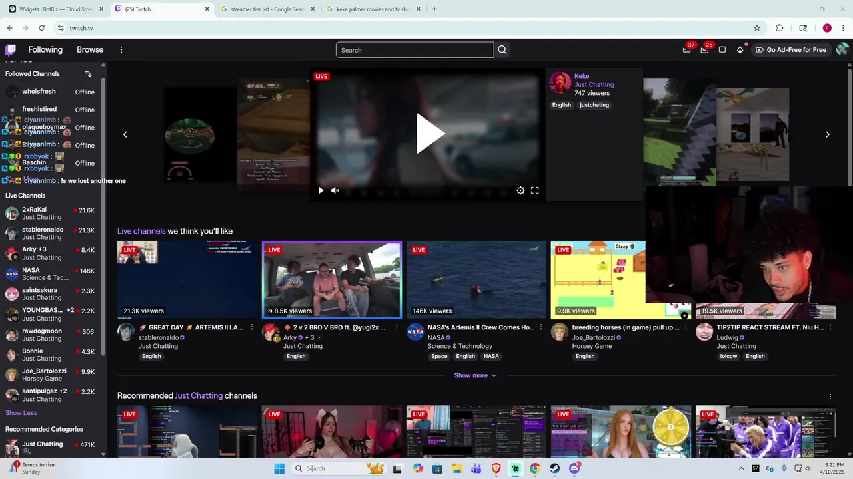This screenshot has height=479, width=853.
Task: Open options for stableronaldo stream card
Action: (252, 327)
